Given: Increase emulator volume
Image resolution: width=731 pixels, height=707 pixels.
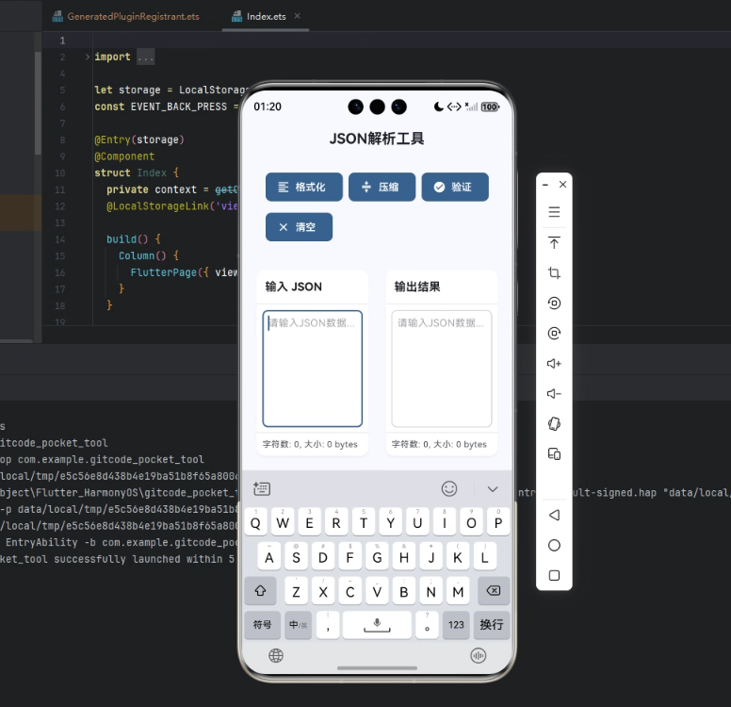Looking at the screenshot, I should tap(554, 364).
